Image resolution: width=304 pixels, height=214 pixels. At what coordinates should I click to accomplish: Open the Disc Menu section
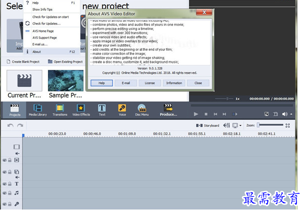pos(142,110)
